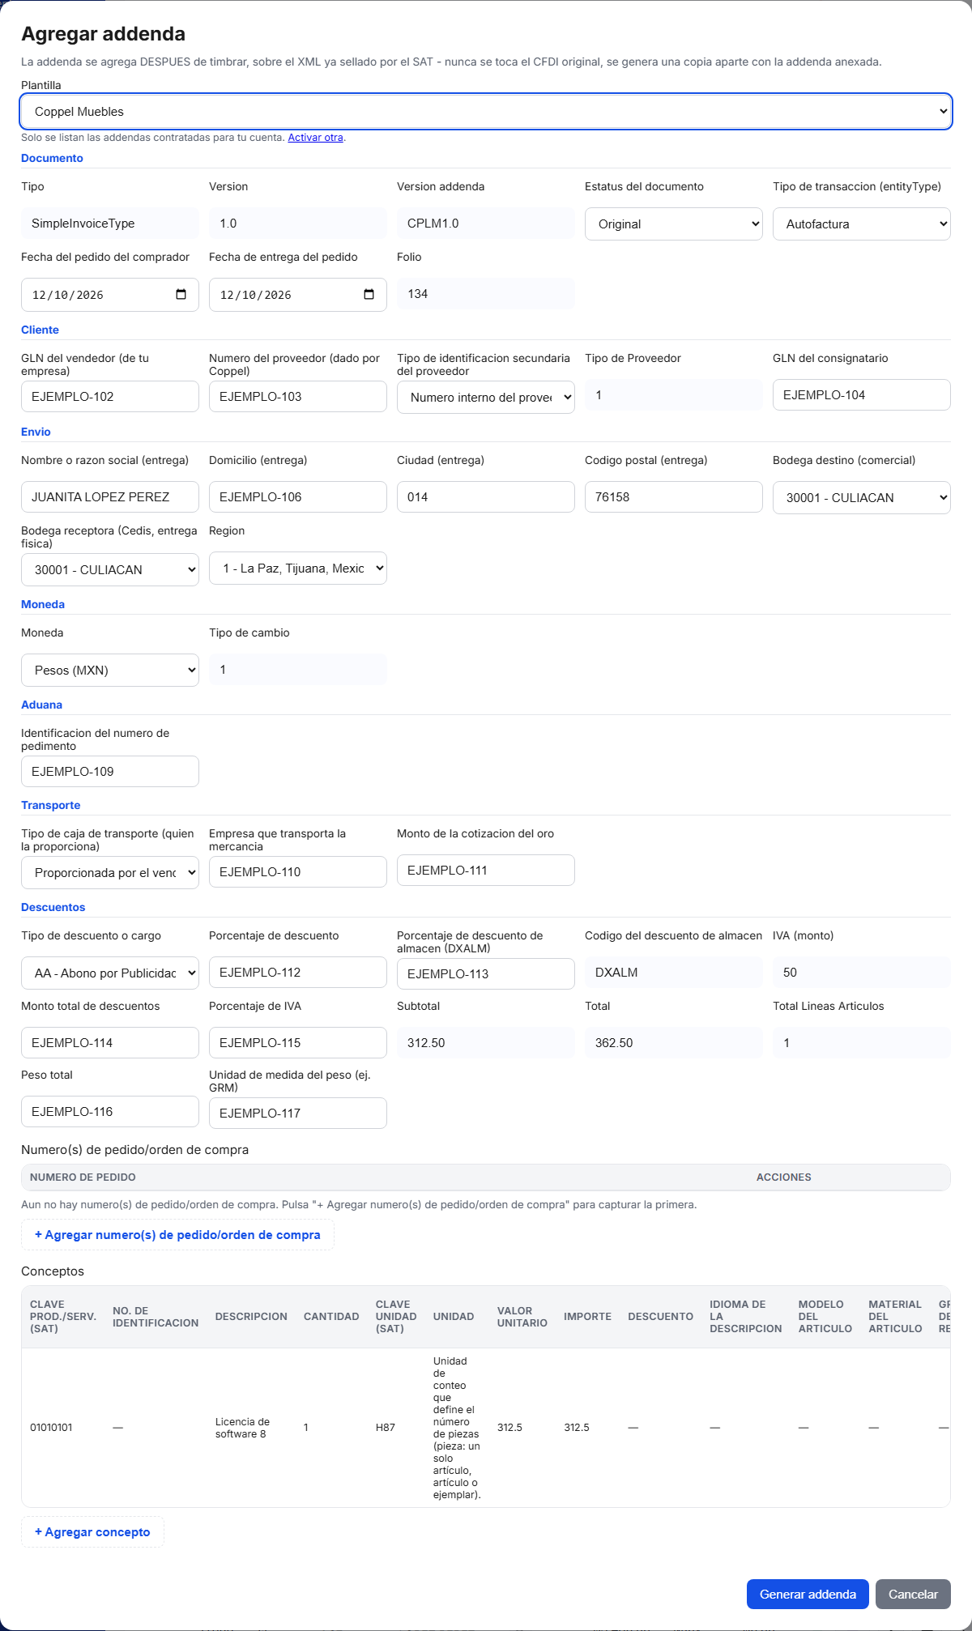This screenshot has width=972, height=1631.
Task: Open the Plantilla dropdown showing Coppel Muebles
Action: pos(486,112)
